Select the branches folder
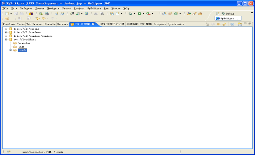Viewport: 255px width, 155px height. pyautogui.click(x=24, y=43)
